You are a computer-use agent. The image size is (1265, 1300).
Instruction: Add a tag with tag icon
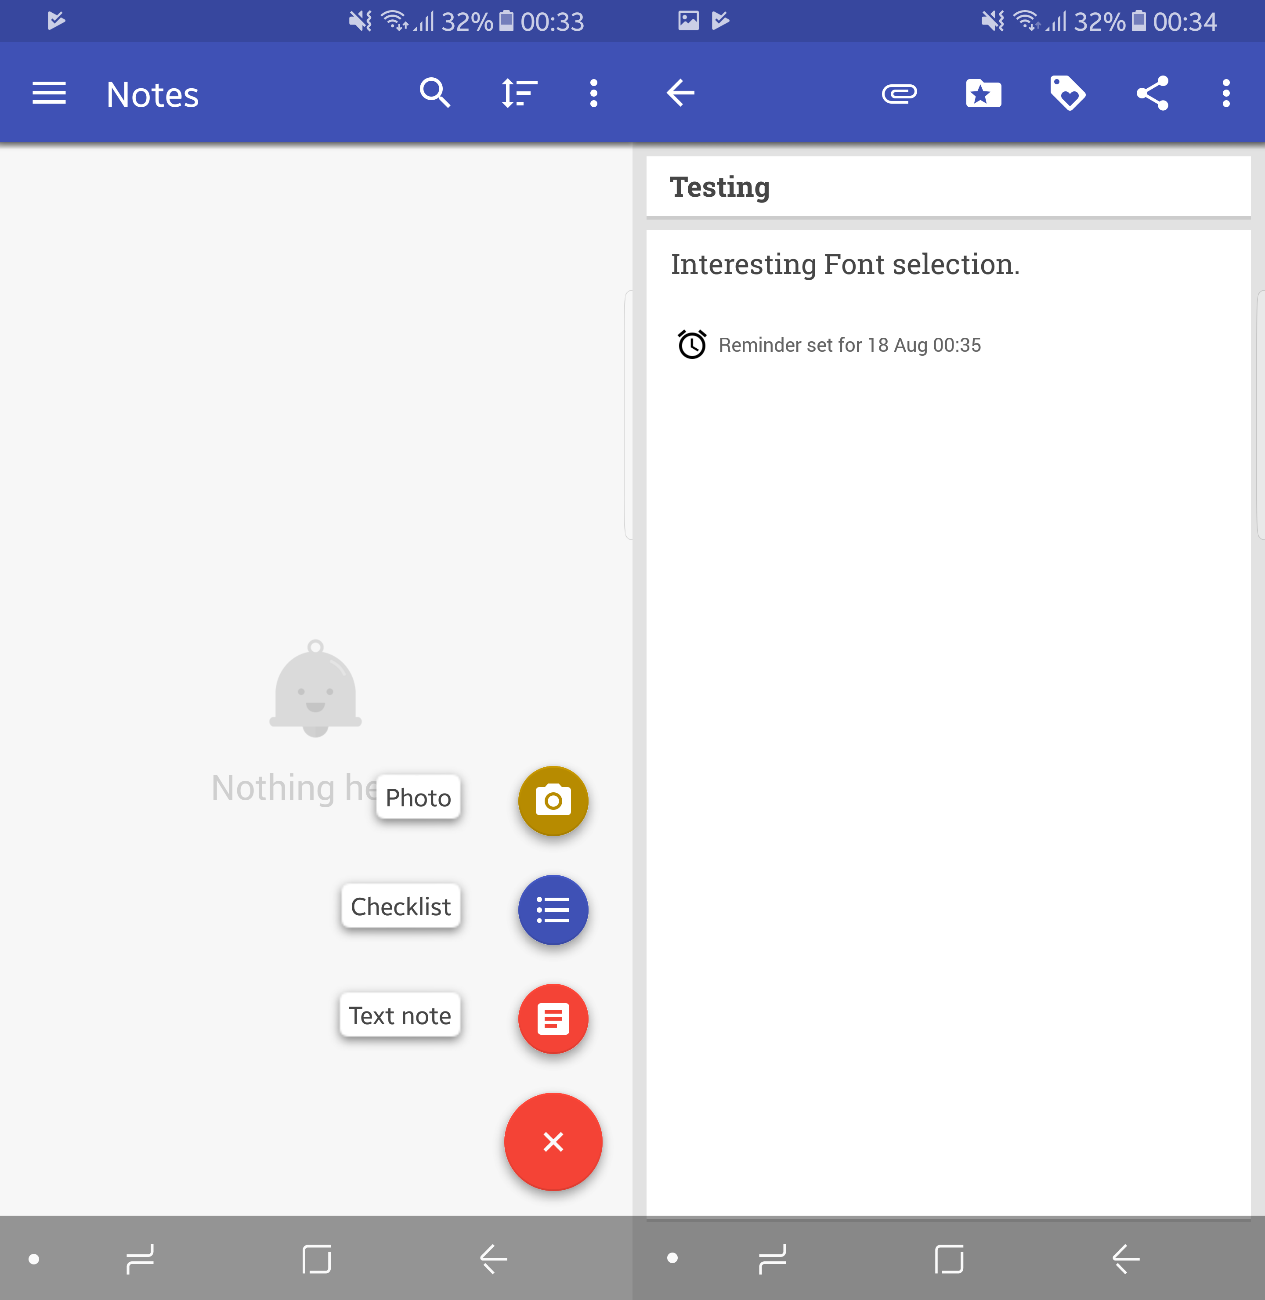pyautogui.click(x=1067, y=94)
